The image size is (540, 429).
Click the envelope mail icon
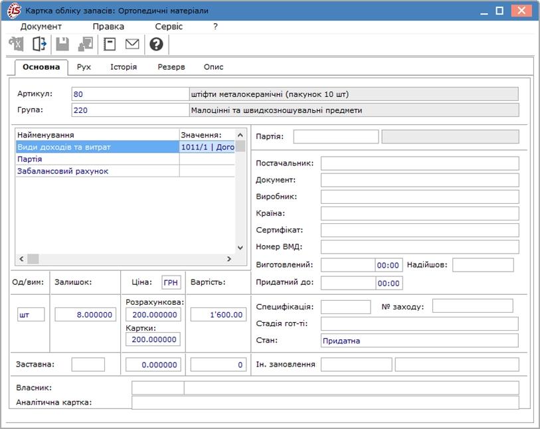(132, 44)
